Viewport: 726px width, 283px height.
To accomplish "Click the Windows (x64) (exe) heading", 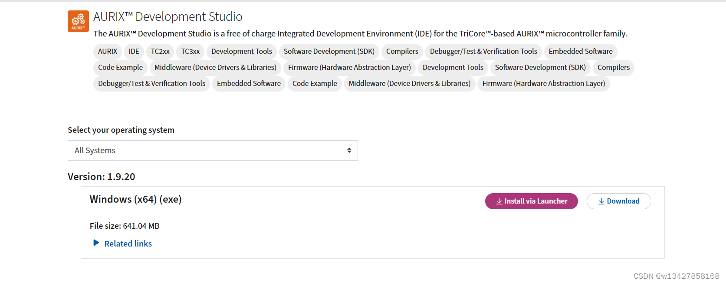I will point(135,199).
